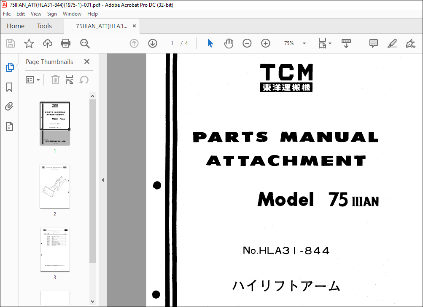This screenshot has height=307, width=423.
Task: Click the Adobe Acrobat title bar icon
Action: (x=4, y=5)
